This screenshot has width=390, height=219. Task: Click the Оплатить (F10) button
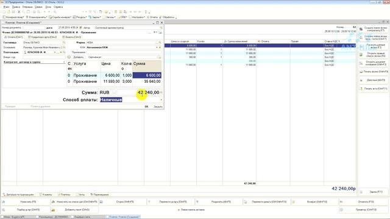point(363,202)
